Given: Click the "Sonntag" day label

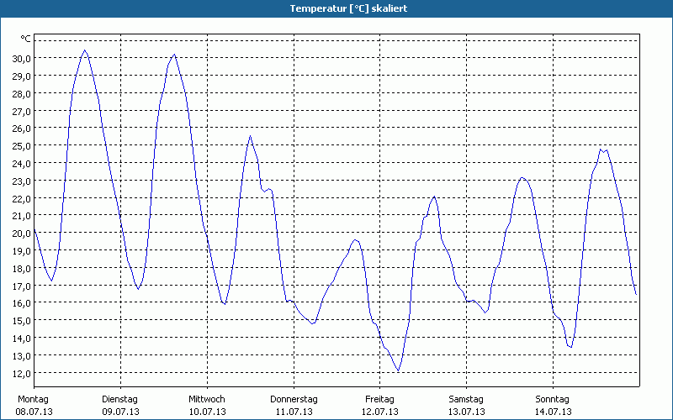Looking at the screenshot, I should (553, 399).
